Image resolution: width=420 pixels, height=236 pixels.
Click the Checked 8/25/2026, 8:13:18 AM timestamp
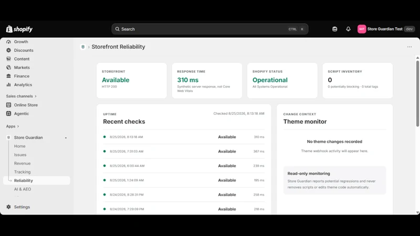[239, 113]
